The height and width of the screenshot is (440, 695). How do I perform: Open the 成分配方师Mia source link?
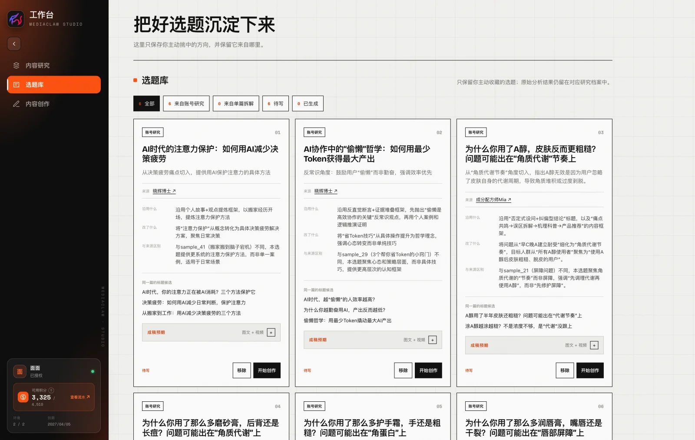coord(493,200)
